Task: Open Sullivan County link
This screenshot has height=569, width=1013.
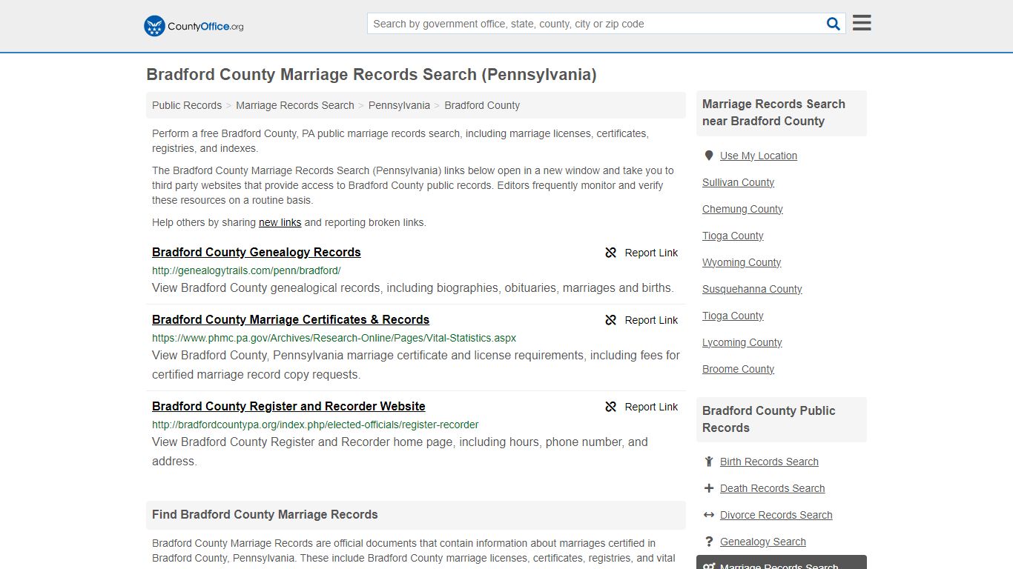Action: click(x=739, y=182)
